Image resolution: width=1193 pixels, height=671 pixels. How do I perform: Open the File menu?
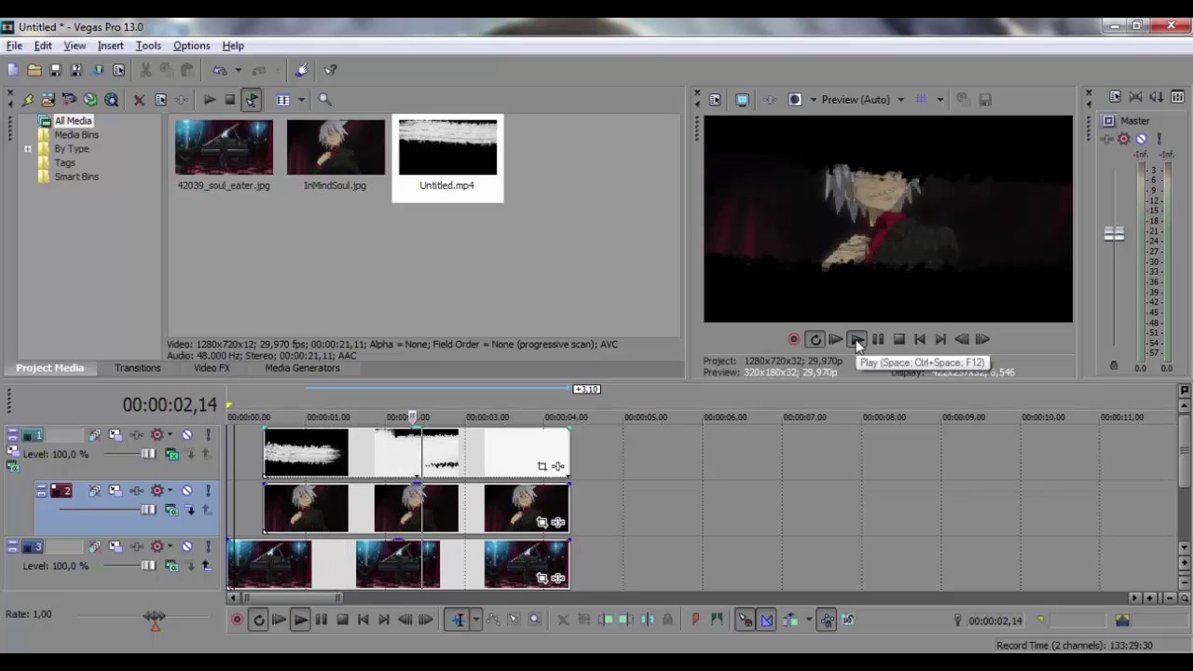point(14,46)
